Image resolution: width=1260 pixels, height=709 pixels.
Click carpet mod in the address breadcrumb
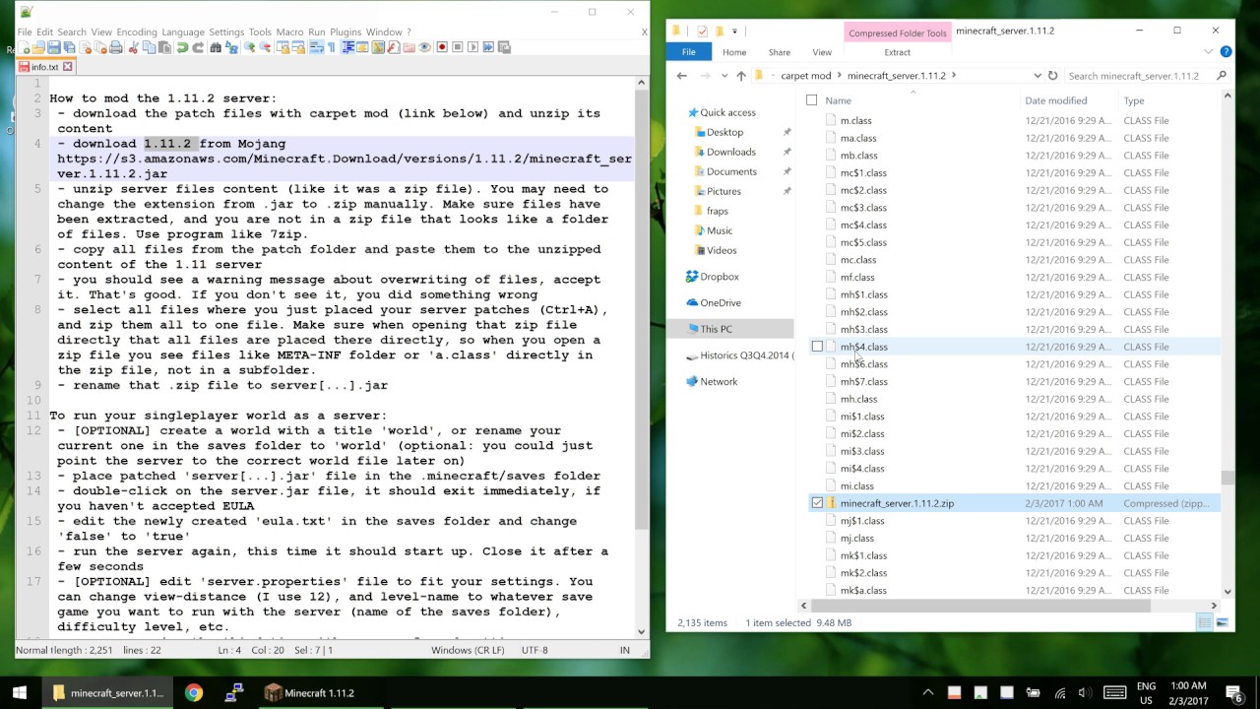coord(805,75)
